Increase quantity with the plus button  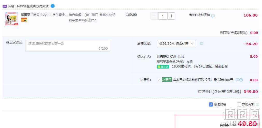[x=172, y=16]
